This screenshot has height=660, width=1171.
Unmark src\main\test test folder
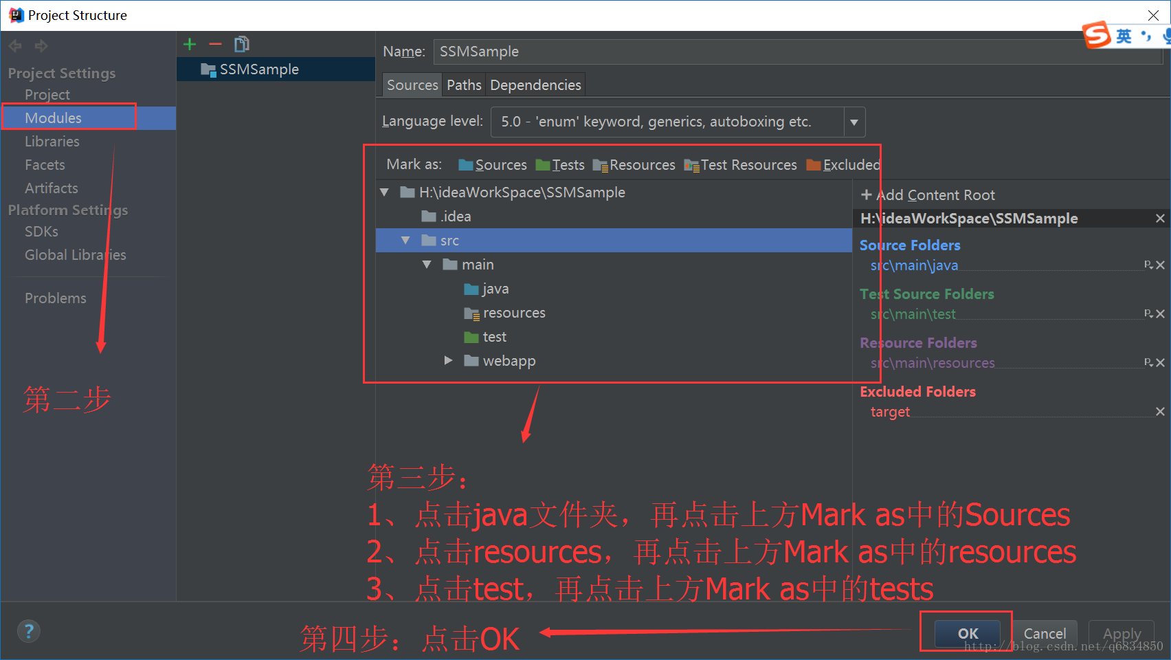1161,313
